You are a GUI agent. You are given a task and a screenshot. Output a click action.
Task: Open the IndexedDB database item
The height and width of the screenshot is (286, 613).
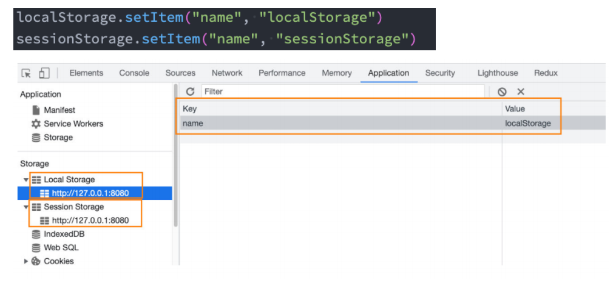click(x=58, y=234)
